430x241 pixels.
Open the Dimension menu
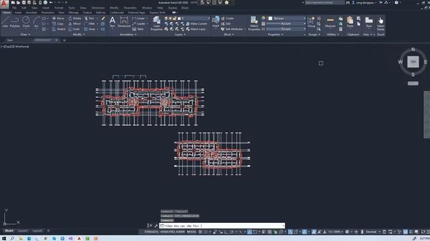click(x=98, y=8)
